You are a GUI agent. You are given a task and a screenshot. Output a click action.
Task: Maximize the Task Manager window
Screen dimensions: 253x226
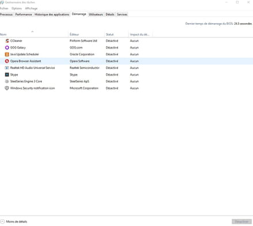237,2
